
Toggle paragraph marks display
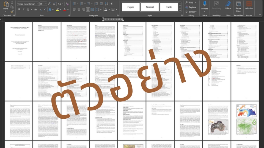tap(112, 4)
